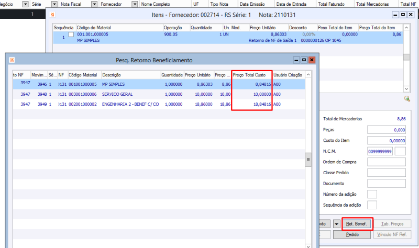Click code 003001000006 in results

coord(83,94)
